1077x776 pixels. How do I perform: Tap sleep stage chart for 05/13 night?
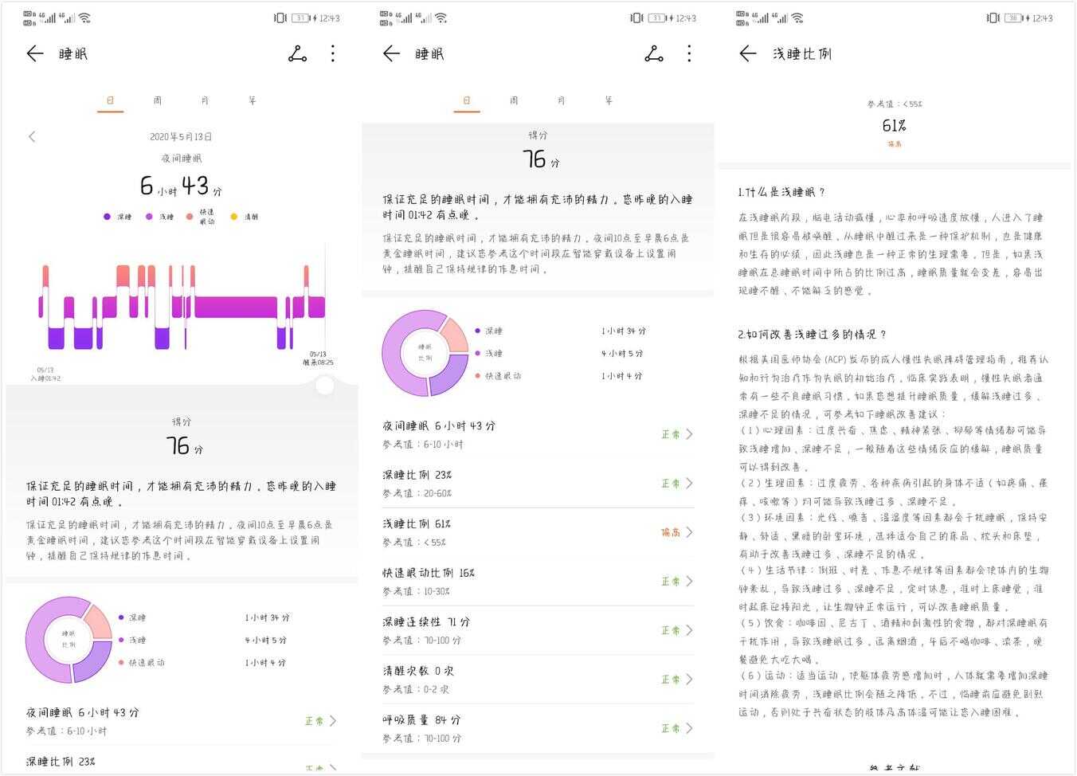point(182,307)
